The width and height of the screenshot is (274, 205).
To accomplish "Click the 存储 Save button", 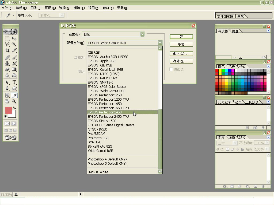I will [x=181, y=61].
